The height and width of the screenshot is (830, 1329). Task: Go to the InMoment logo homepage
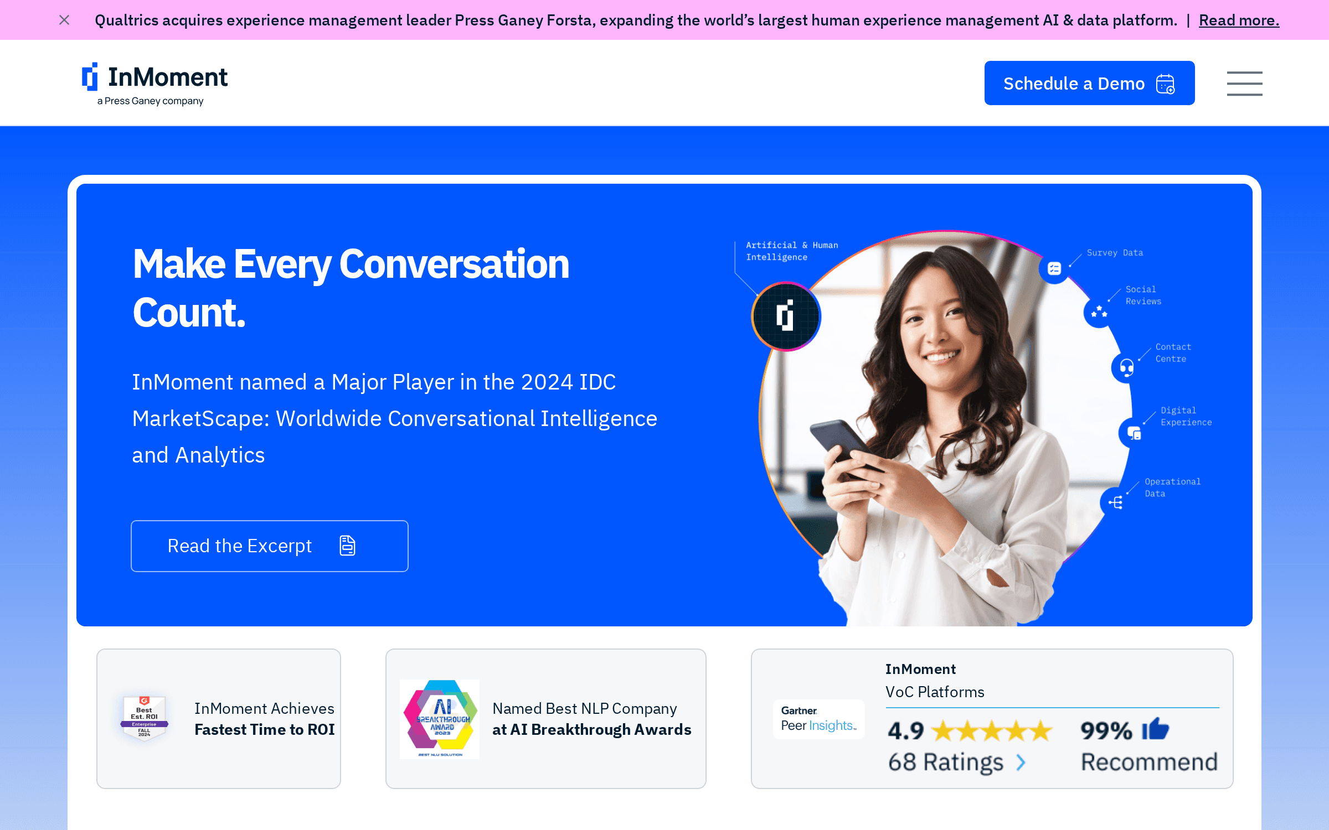click(154, 84)
